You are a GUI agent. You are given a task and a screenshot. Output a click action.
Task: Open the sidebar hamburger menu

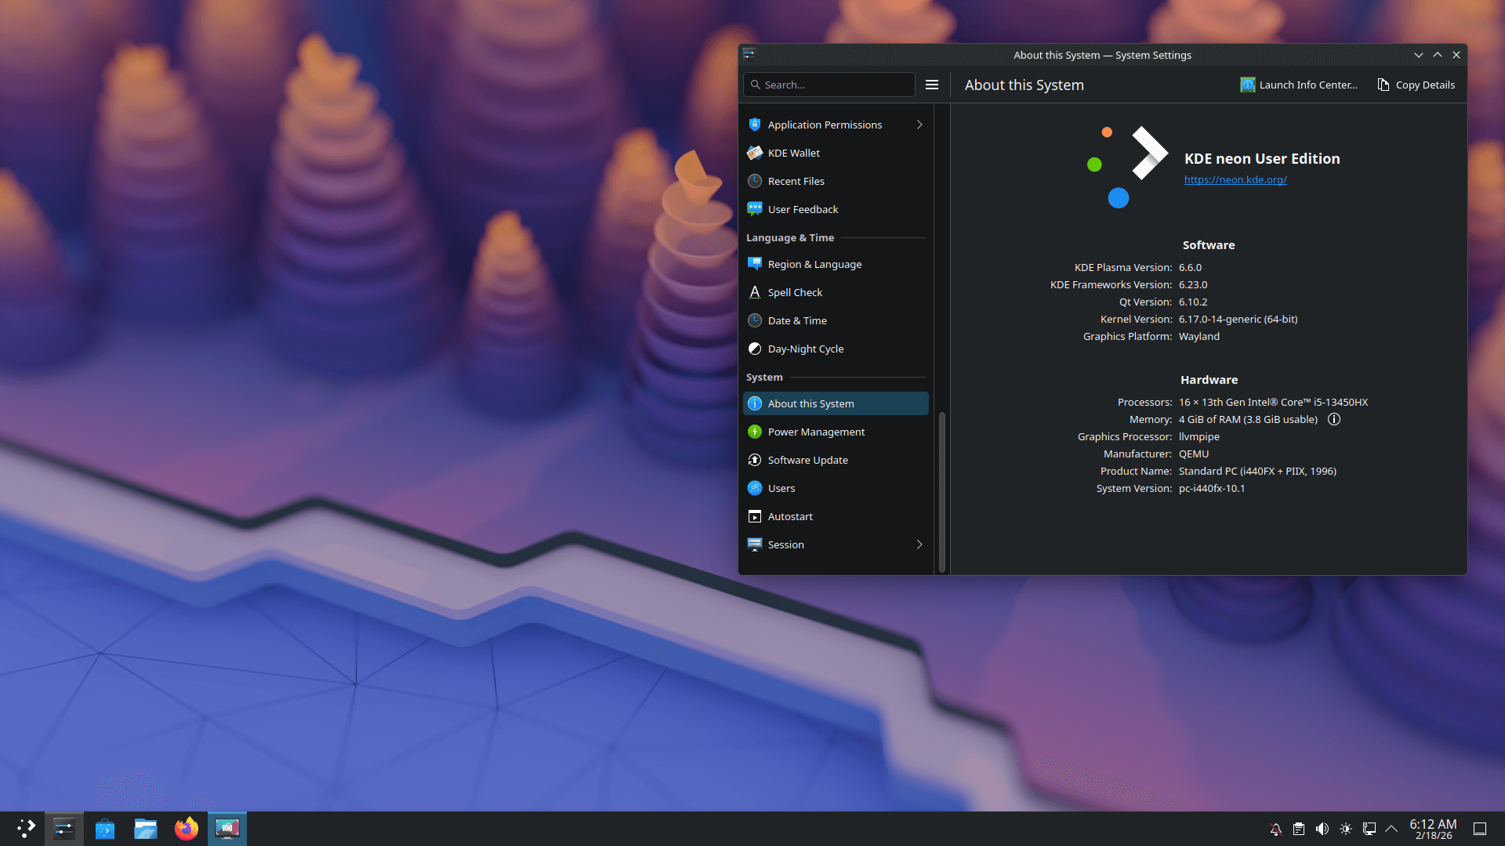point(932,85)
